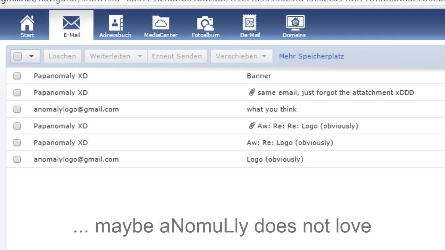
Task: Check the 'what you think' email checkbox
Action: click(x=17, y=109)
